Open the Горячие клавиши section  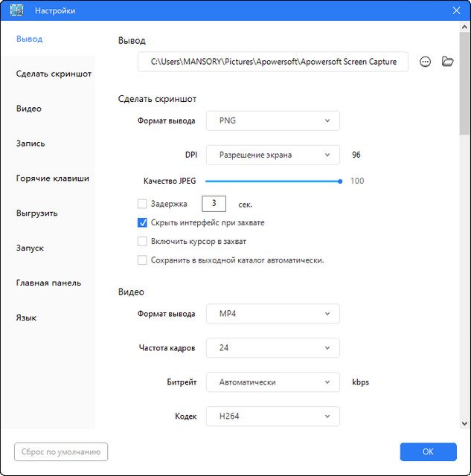tap(53, 178)
